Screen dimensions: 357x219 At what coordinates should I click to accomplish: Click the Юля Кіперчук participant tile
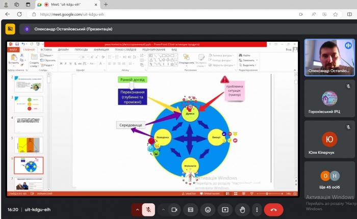329,139
